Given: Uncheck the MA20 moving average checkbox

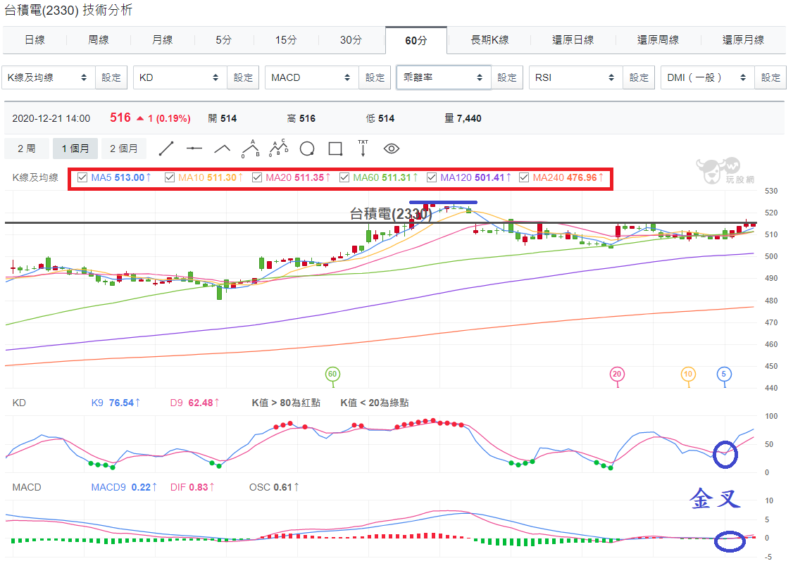Looking at the screenshot, I should click(257, 177).
